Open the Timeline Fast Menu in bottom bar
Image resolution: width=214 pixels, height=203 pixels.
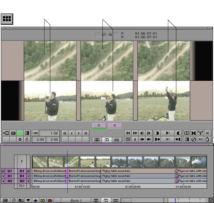point(5,201)
